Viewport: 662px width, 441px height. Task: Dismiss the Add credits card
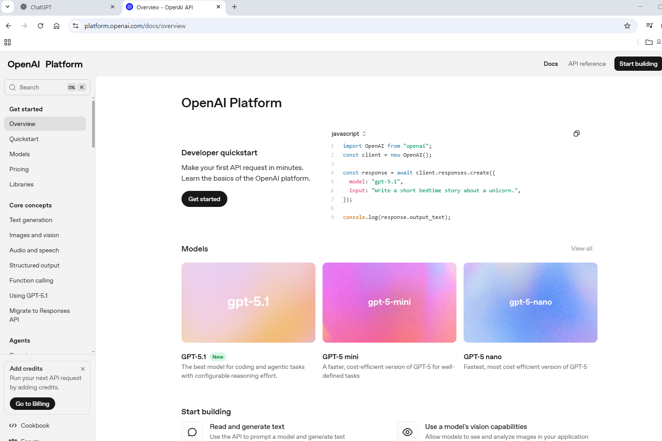83,369
